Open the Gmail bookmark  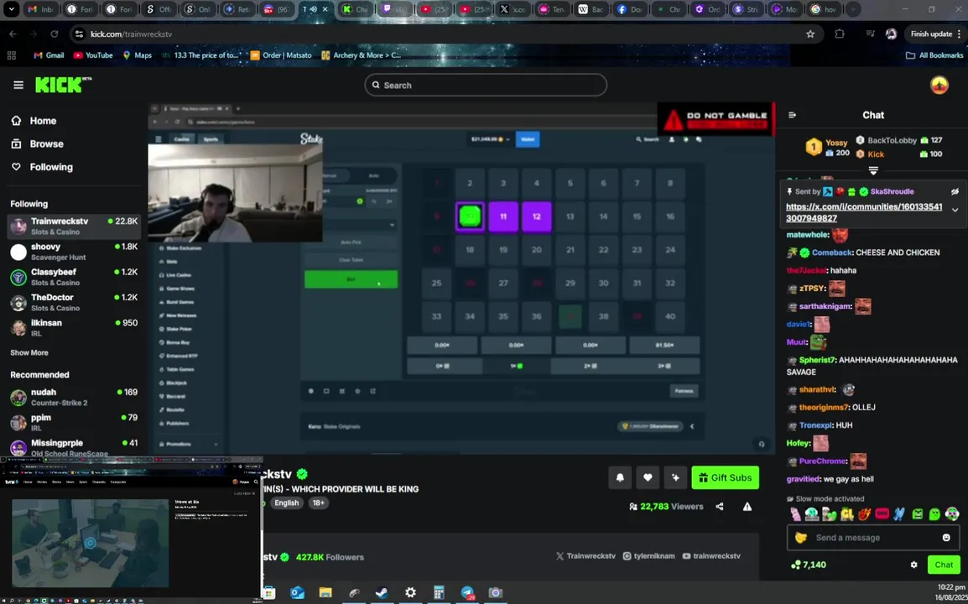[x=49, y=55]
